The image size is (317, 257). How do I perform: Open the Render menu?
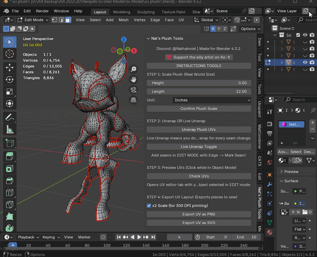pyautogui.click(x=42, y=11)
